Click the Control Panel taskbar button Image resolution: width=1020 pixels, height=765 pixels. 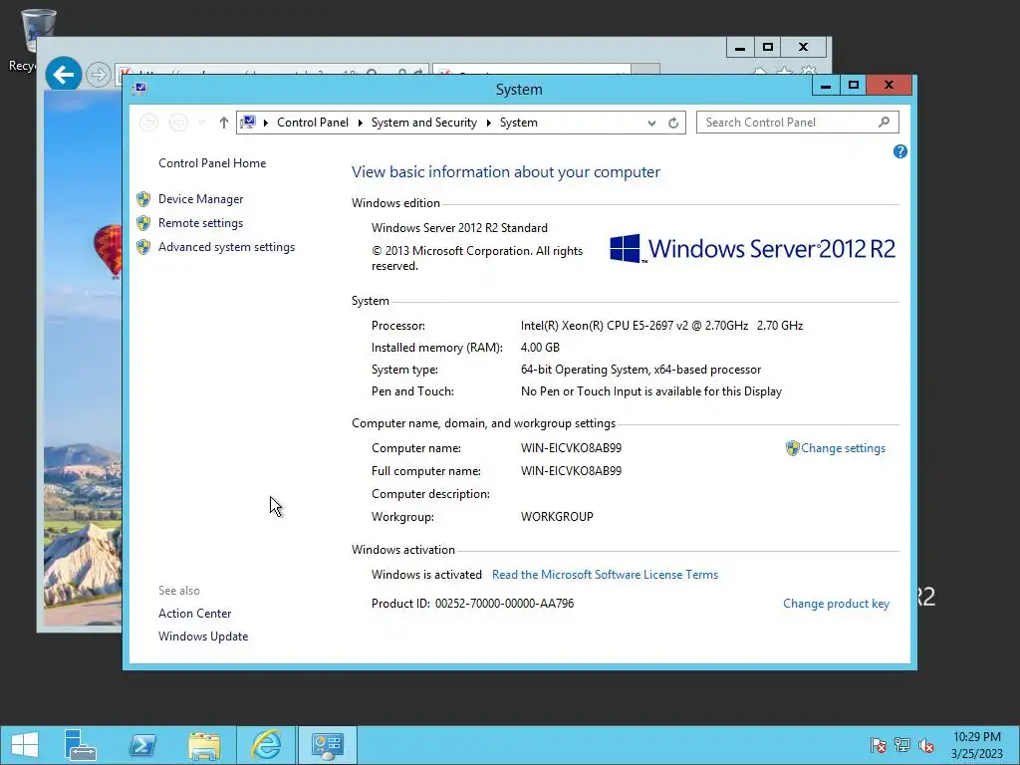tap(327, 745)
